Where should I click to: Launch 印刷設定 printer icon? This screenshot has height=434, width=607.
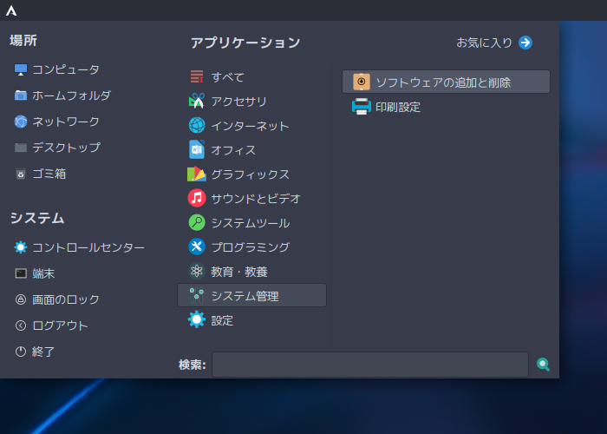[x=362, y=107]
